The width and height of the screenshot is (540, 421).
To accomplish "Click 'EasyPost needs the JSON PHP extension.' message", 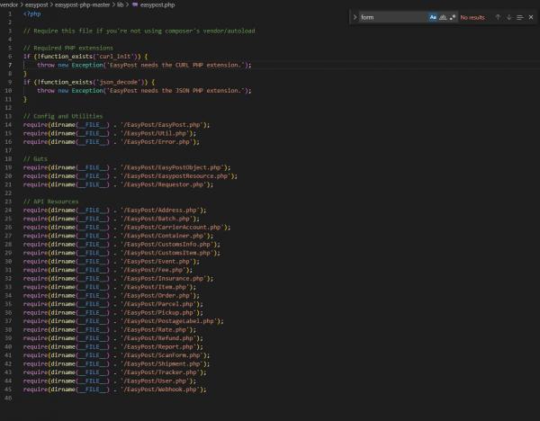I will [x=174, y=91].
